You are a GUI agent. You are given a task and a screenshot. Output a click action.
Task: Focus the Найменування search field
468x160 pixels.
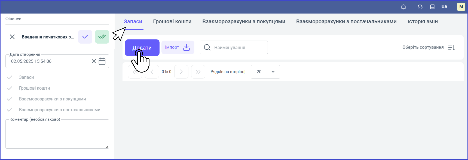[234, 47]
